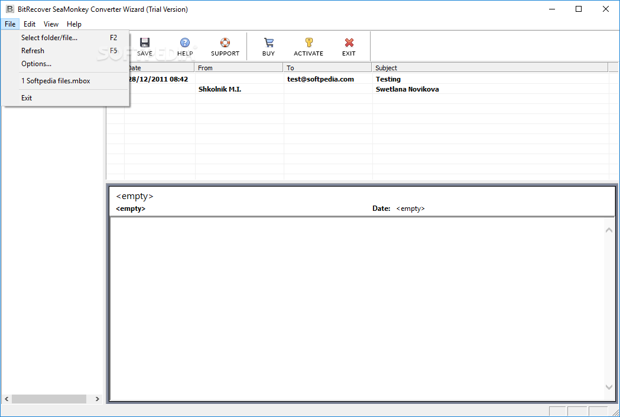The height and width of the screenshot is (417, 620).
Task: Open Support via the lifebuoy icon
Action: point(225,43)
